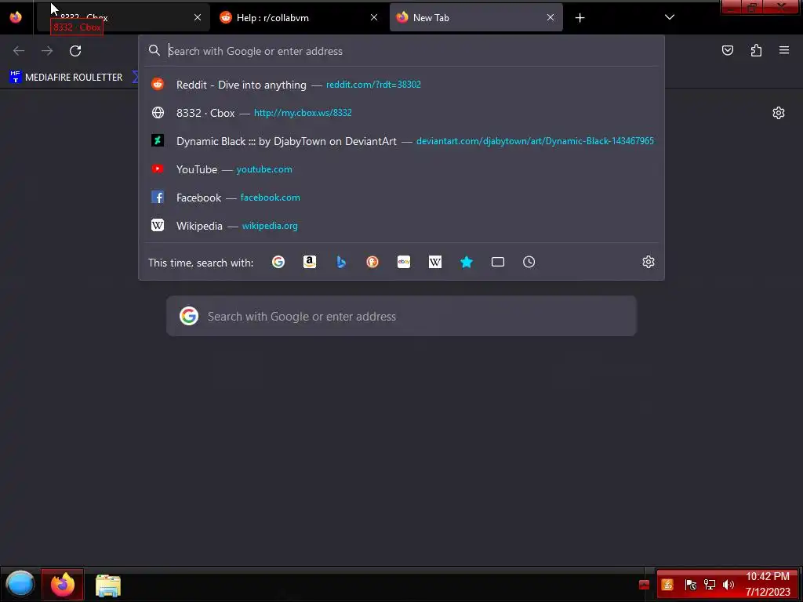Screen dimensions: 803x602
Task: Open the Wikipedia suggestion
Action: pyautogui.click(x=401, y=226)
